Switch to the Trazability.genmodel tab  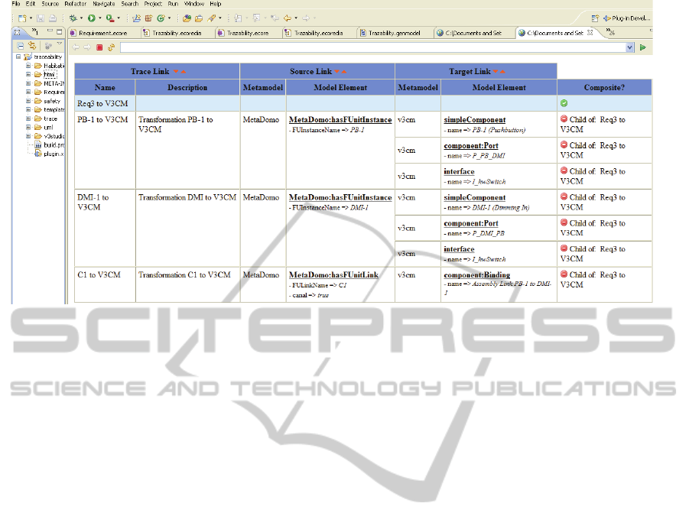click(395, 33)
